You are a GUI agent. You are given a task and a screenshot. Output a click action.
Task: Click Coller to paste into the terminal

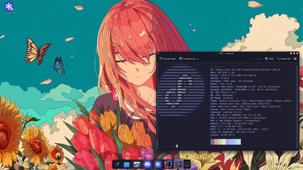269,59
